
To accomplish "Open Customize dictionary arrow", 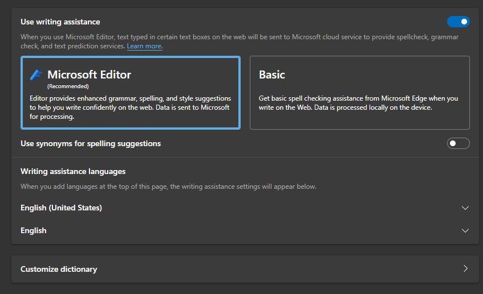I will coord(465,269).
